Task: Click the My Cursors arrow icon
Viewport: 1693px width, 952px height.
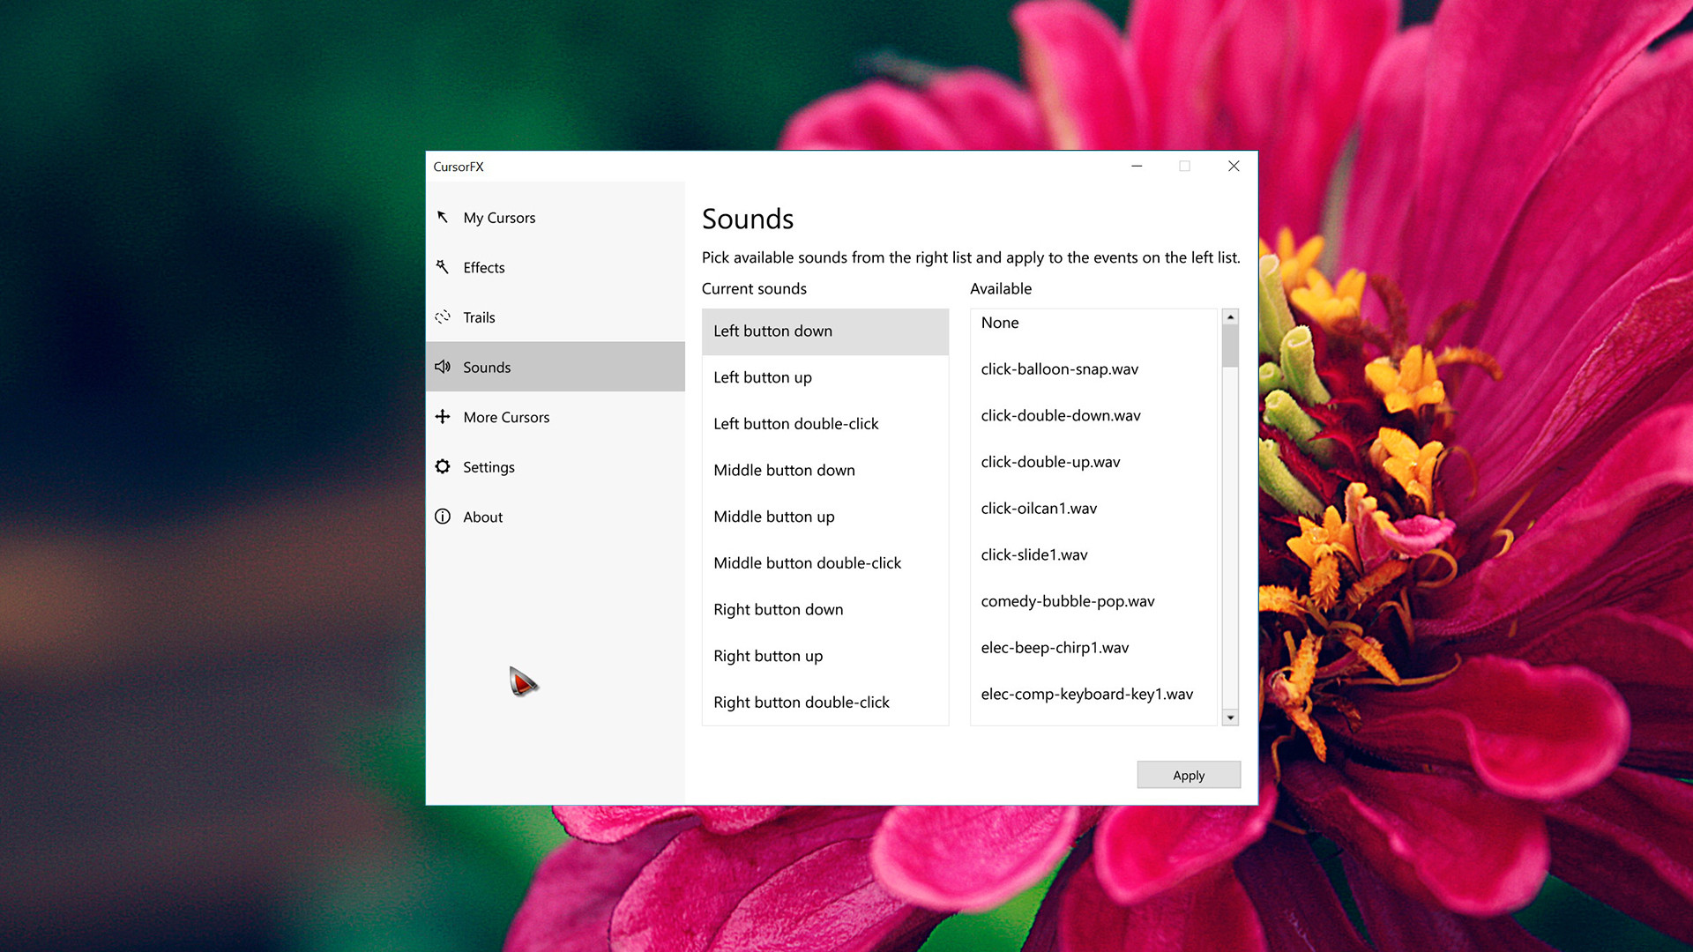Action: (444, 217)
